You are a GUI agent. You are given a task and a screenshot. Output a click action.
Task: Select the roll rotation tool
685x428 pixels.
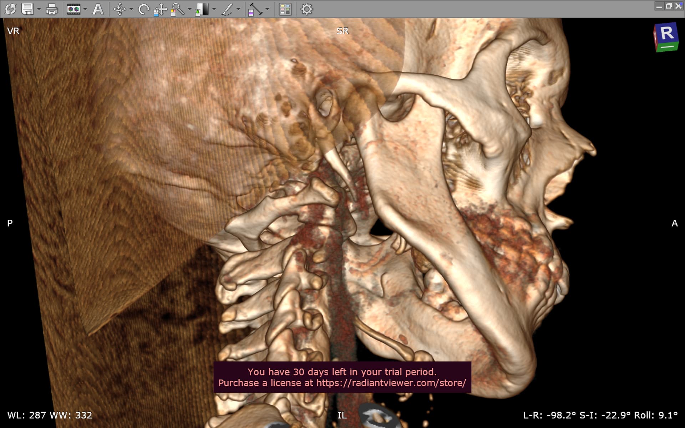click(143, 9)
